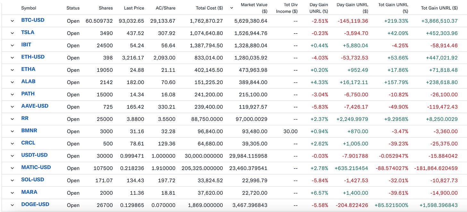Expand the IBIT row chevron
Image resolution: width=467 pixels, height=212 pixels.
13,45
